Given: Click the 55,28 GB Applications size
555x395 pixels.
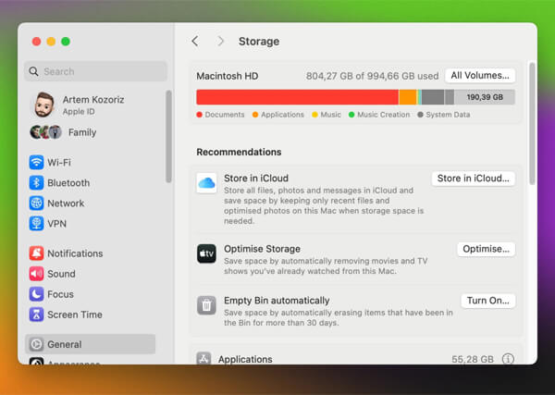Looking at the screenshot, I should point(472,359).
